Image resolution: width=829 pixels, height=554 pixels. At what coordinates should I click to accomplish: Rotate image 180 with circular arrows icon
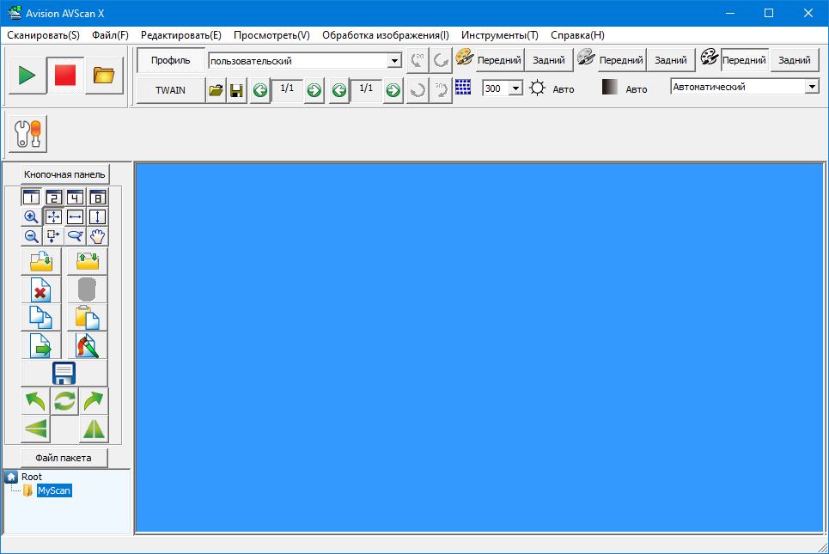64,401
